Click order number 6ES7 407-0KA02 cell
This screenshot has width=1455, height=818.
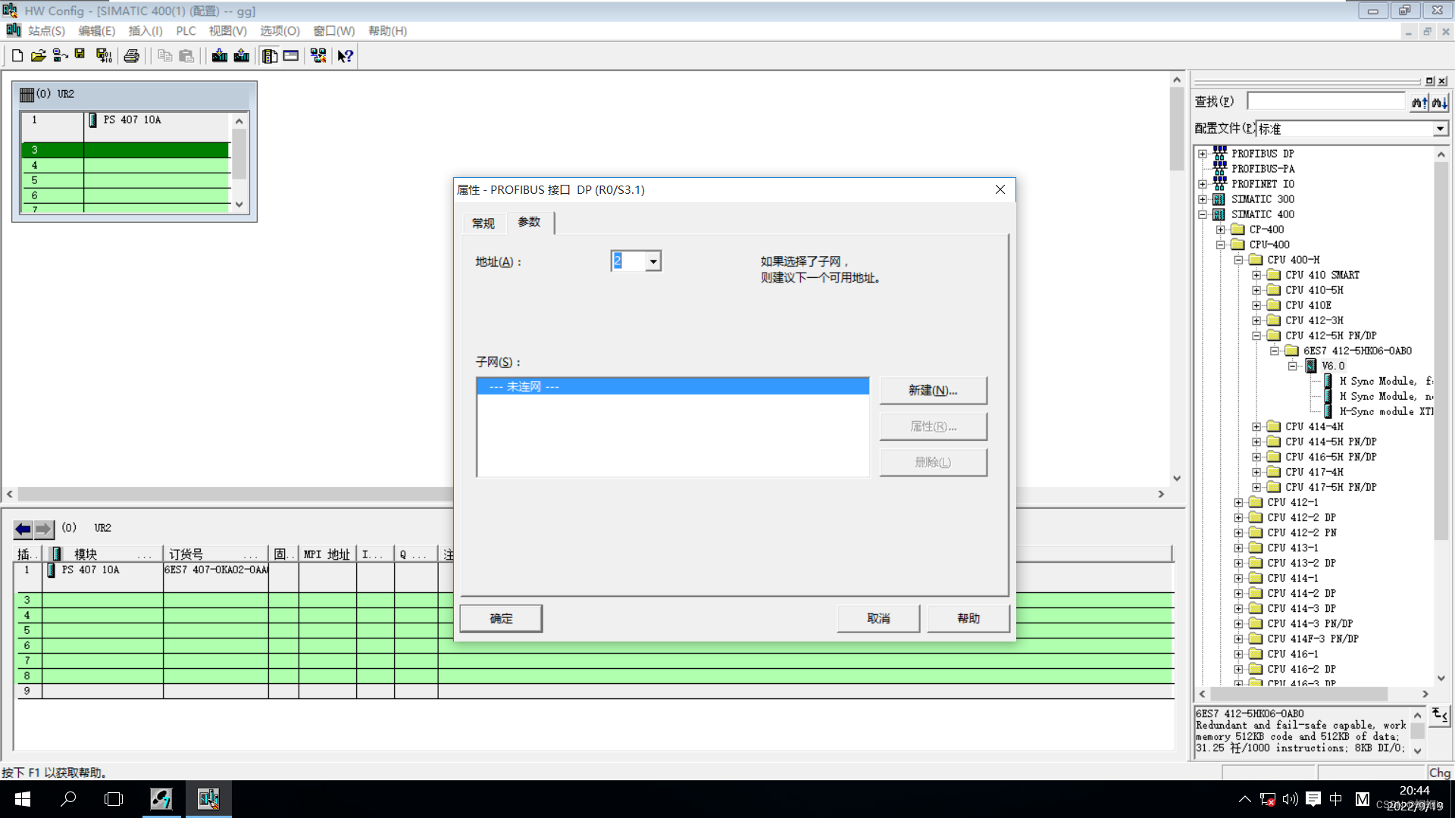click(216, 570)
